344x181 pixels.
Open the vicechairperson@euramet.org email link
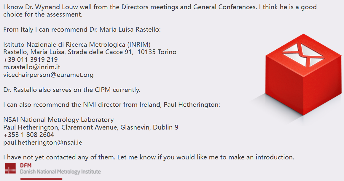click(48, 75)
